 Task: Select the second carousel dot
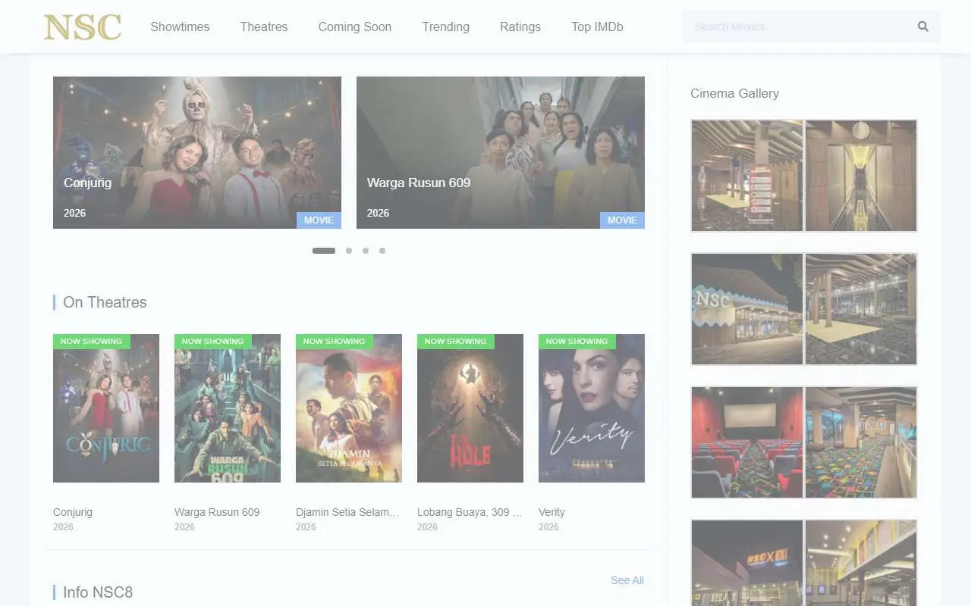pyautogui.click(x=349, y=251)
